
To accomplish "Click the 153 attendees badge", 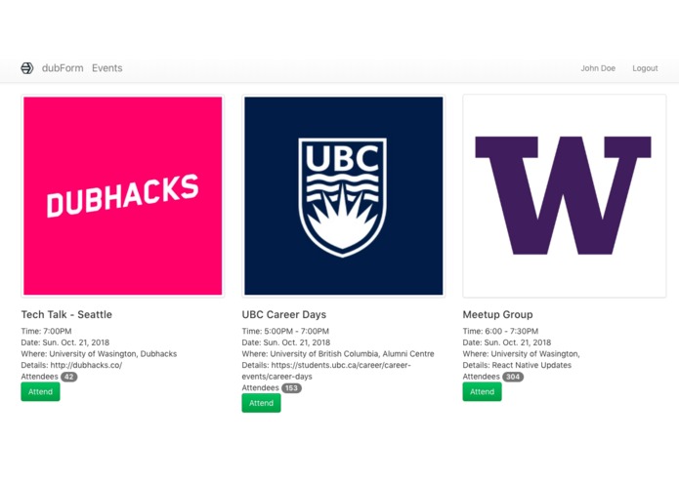I will pos(291,388).
